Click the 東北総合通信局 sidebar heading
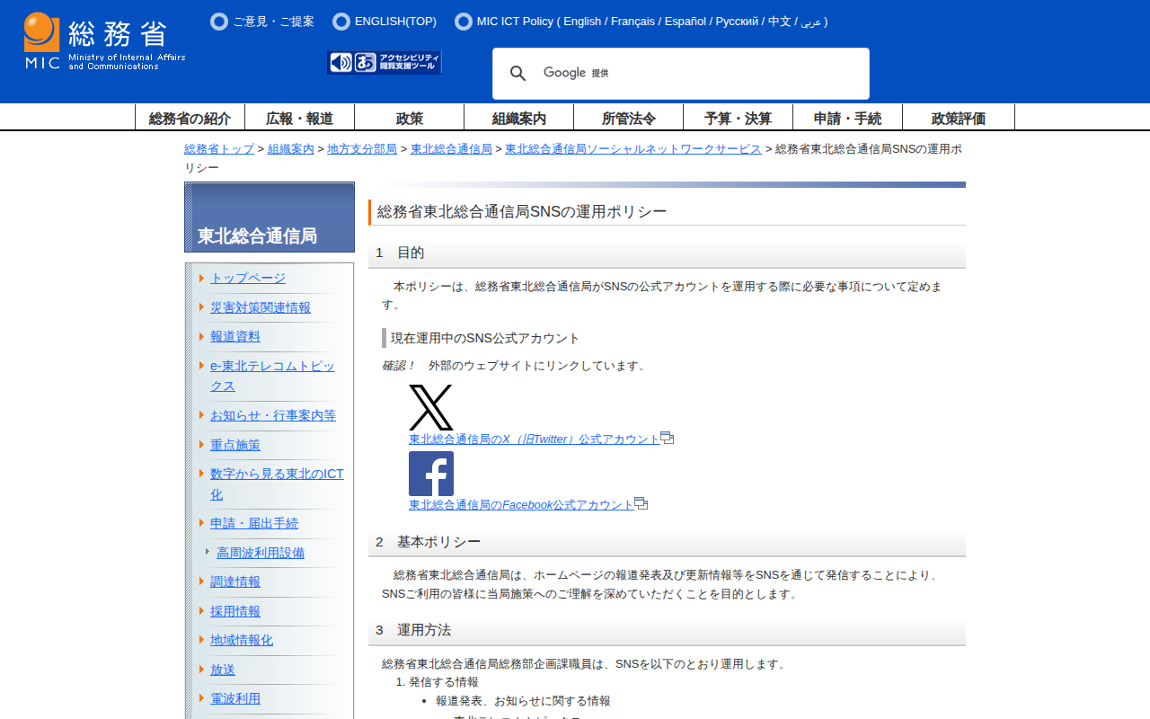The height and width of the screenshot is (719, 1150). point(257,235)
